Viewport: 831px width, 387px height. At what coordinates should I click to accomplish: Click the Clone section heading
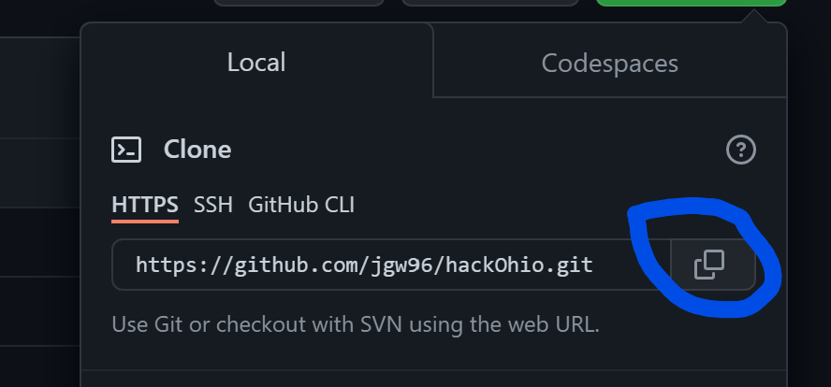coord(197,150)
